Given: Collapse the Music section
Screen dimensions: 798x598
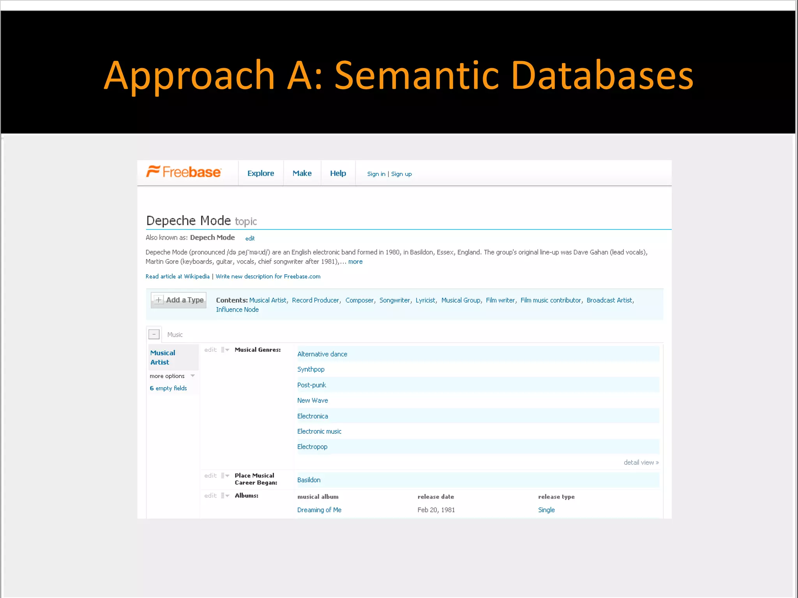Looking at the screenshot, I should 154,334.
